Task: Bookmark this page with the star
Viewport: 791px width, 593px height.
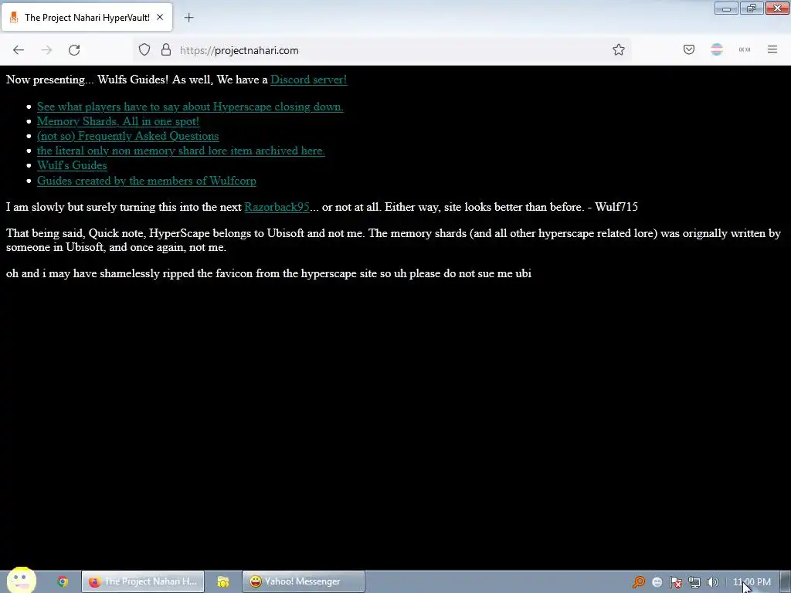Action: (619, 50)
